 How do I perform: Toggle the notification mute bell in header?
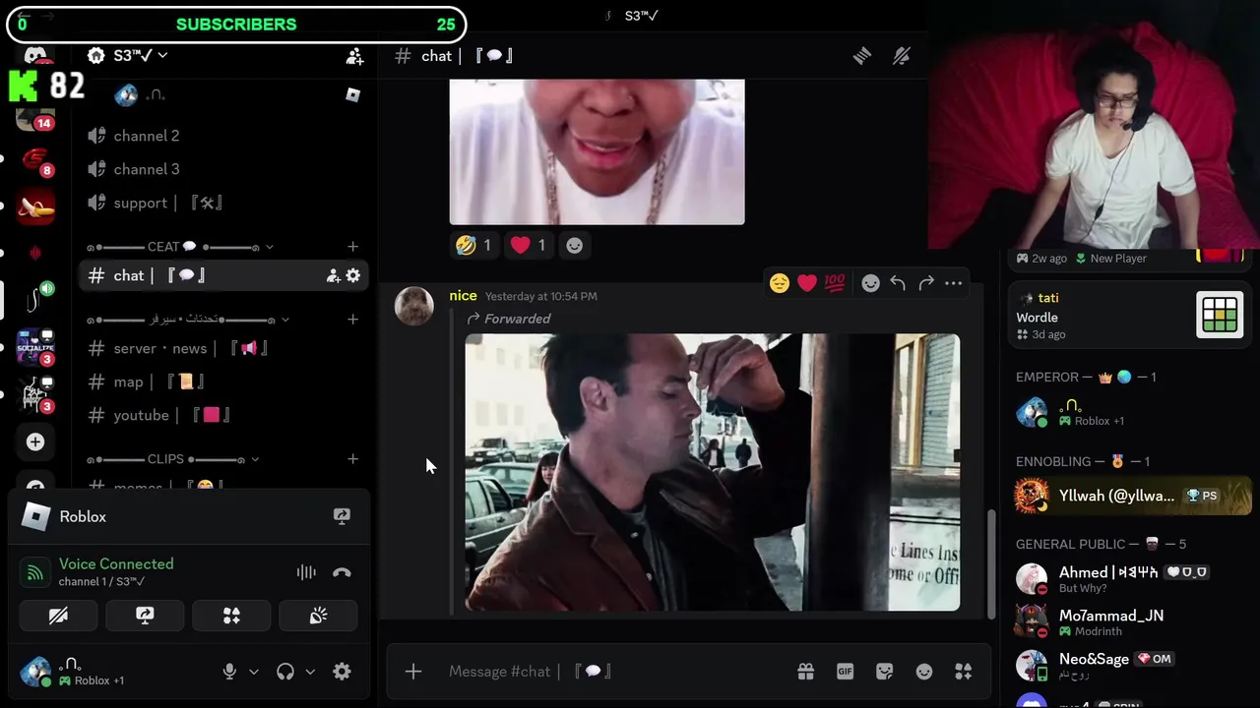coord(902,56)
